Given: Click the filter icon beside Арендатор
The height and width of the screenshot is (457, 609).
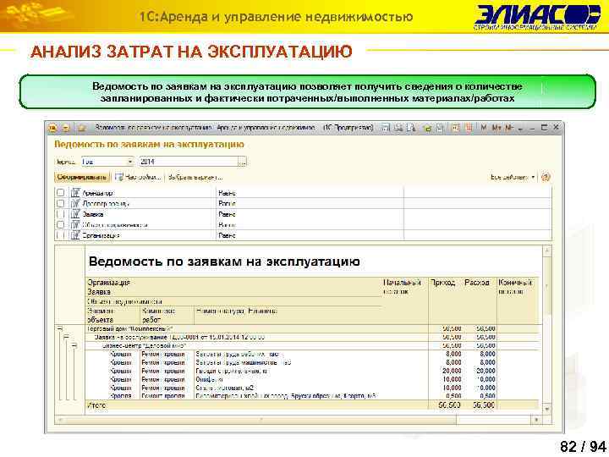Looking at the screenshot, I should click(75, 193).
